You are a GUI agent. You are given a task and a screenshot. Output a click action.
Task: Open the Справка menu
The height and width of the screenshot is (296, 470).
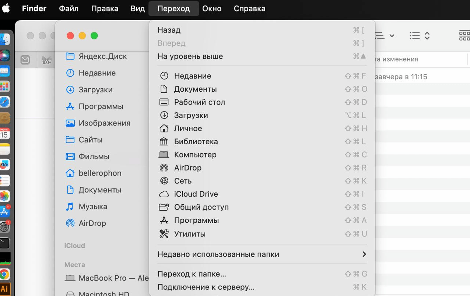pyautogui.click(x=249, y=8)
